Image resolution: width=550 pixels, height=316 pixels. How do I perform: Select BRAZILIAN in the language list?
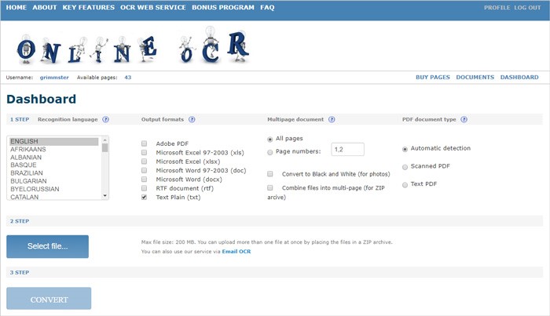(x=54, y=173)
